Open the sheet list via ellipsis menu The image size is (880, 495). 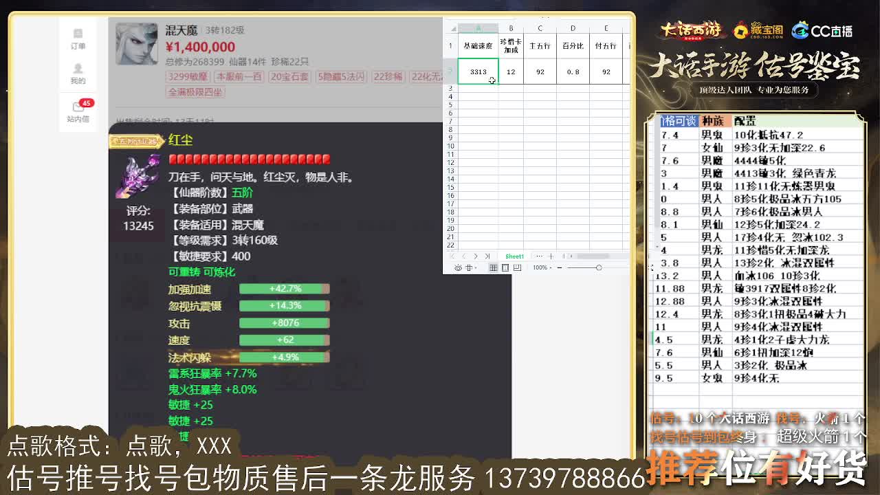(x=540, y=256)
